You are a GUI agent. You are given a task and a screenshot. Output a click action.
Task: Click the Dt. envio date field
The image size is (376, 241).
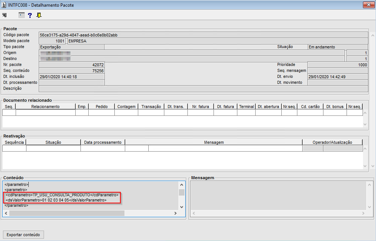(x=338, y=77)
